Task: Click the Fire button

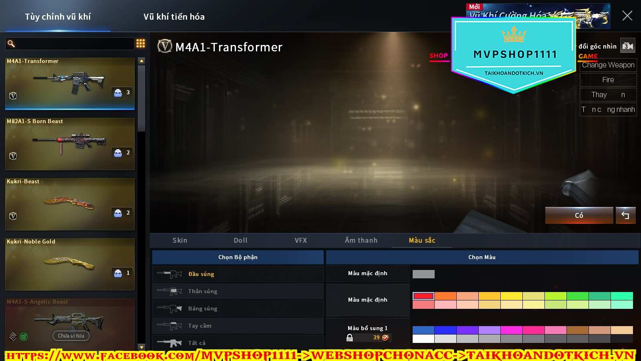Action: [x=608, y=80]
